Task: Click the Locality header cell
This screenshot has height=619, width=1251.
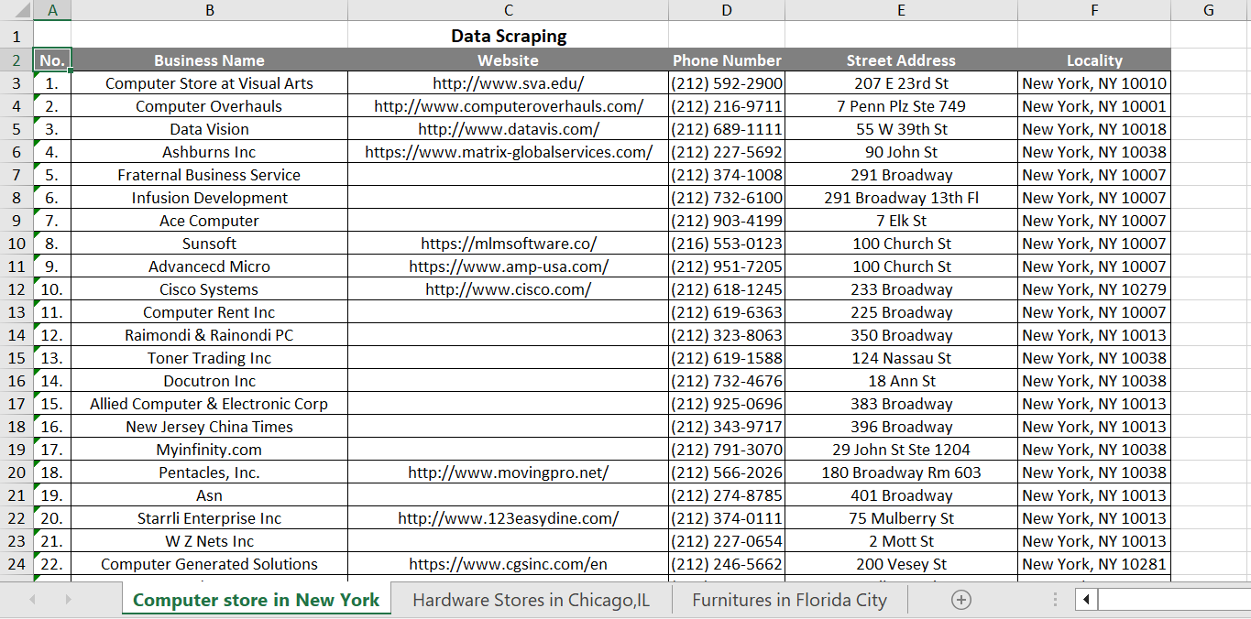Action: coord(1094,60)
